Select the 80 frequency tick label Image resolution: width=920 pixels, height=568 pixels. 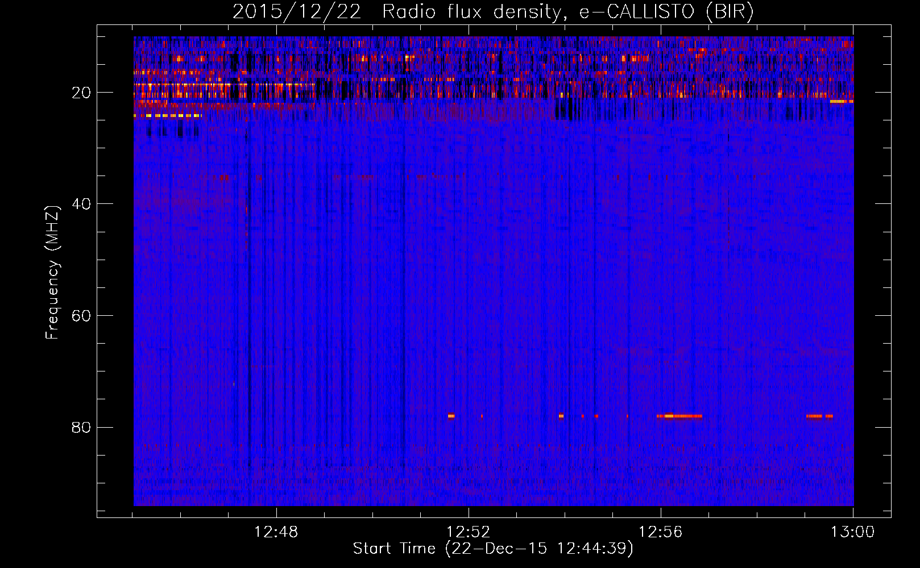click(x=81, y=427)
